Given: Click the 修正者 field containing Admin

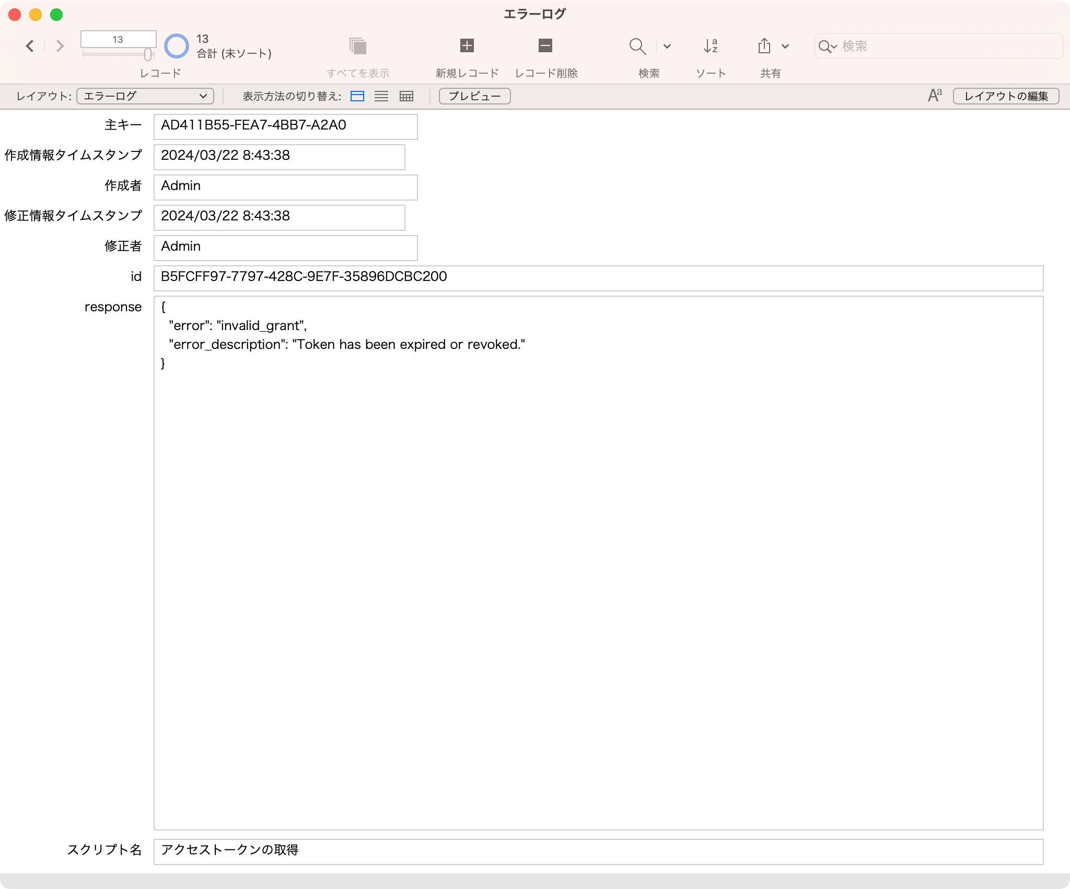Looking at the screenshot, I should [x=286, y=248].
